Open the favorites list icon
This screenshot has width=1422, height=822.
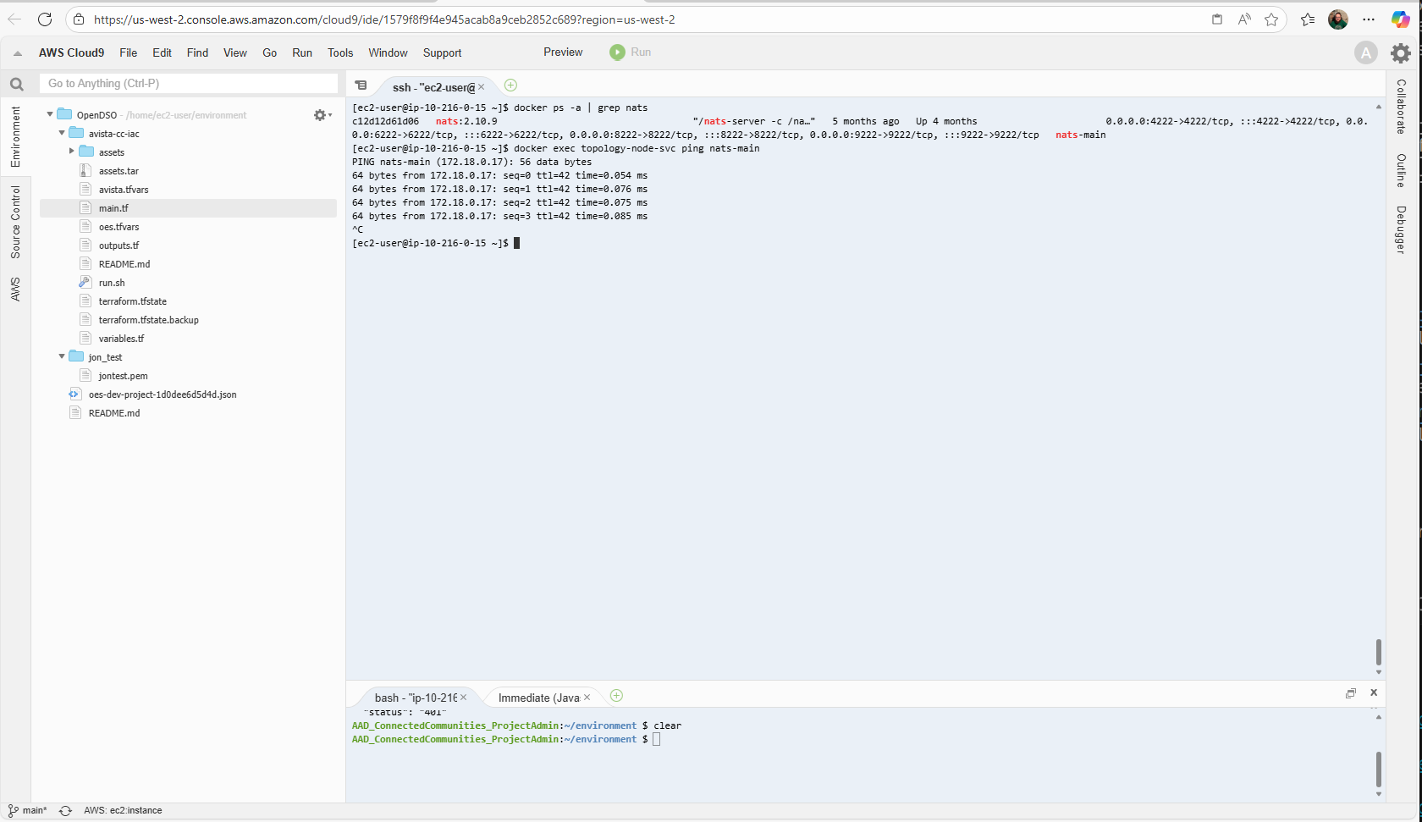[1308, 19]
